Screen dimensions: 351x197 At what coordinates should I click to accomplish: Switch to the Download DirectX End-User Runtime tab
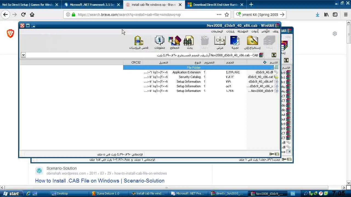[216, 5]
